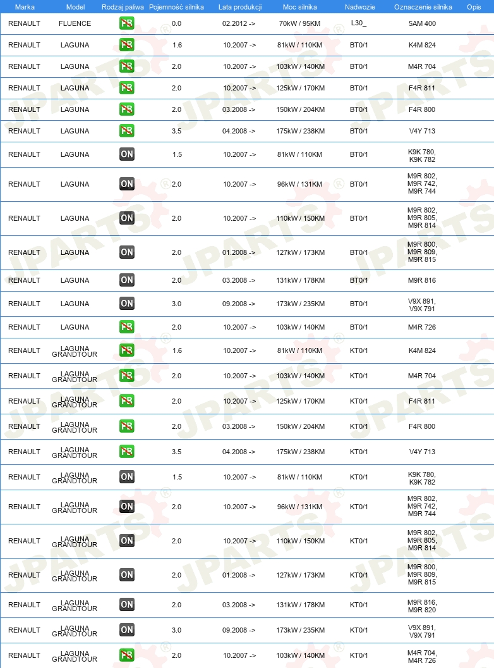The width and height of the screenshot is (494, 668).
Task: Click the petrol icon for Laguna Grandtour KT0/1 F4R 811
Action: point(127,401)
